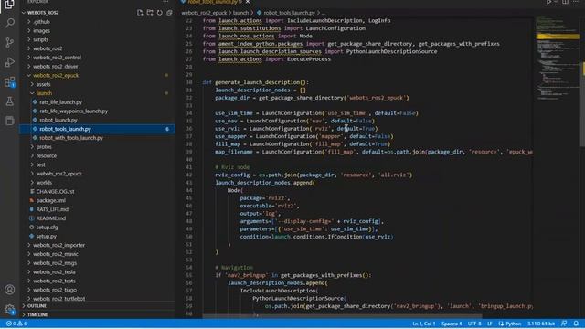Expand the webots_ros2_importer folder
Image resolution: width=585 pixels, height=329 pixels.
[x=58, y=245]
